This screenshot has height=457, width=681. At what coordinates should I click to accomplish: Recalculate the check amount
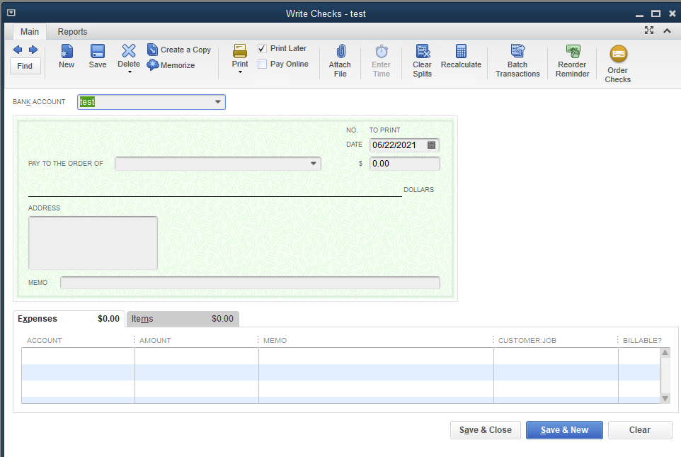click(461, 56)
